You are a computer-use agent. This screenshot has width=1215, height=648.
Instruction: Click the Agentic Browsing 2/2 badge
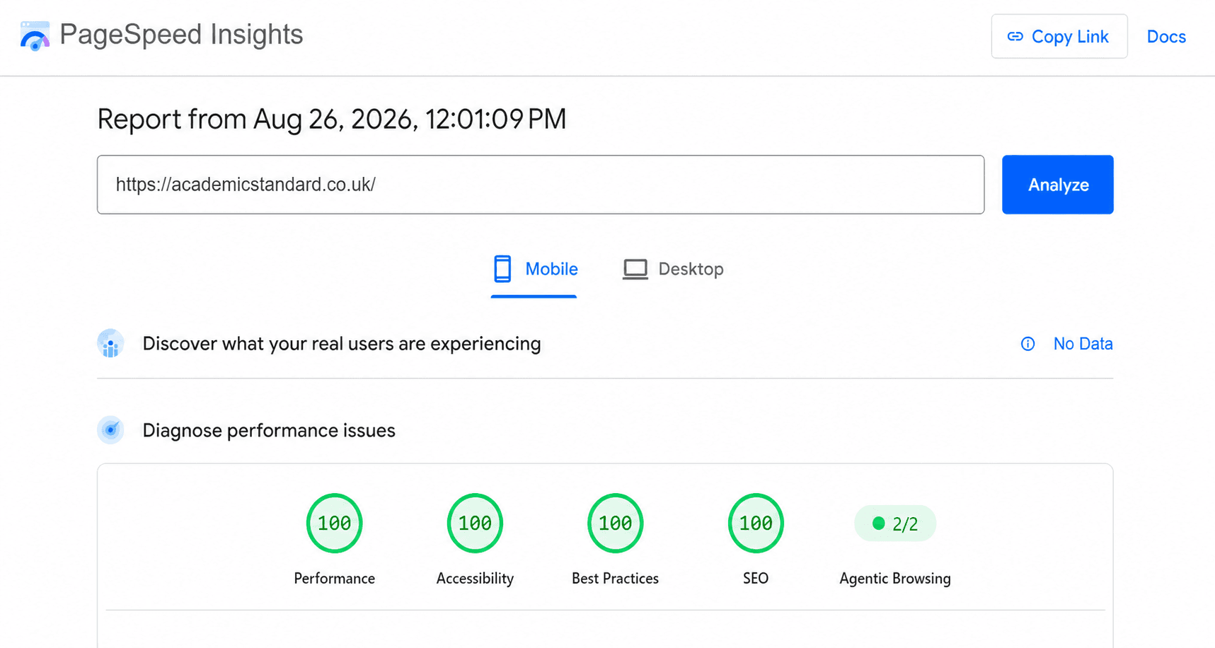click(x=895, y=523)
